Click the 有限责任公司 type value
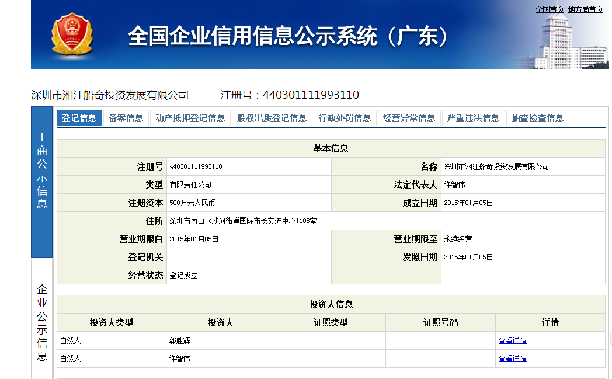 pos(190,185)
